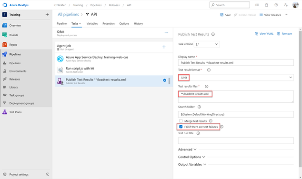The width and height of the screenshot is (302, 179).
Task: Select the Pipelines hub rocket icon
Action: (x=5, y=54)
